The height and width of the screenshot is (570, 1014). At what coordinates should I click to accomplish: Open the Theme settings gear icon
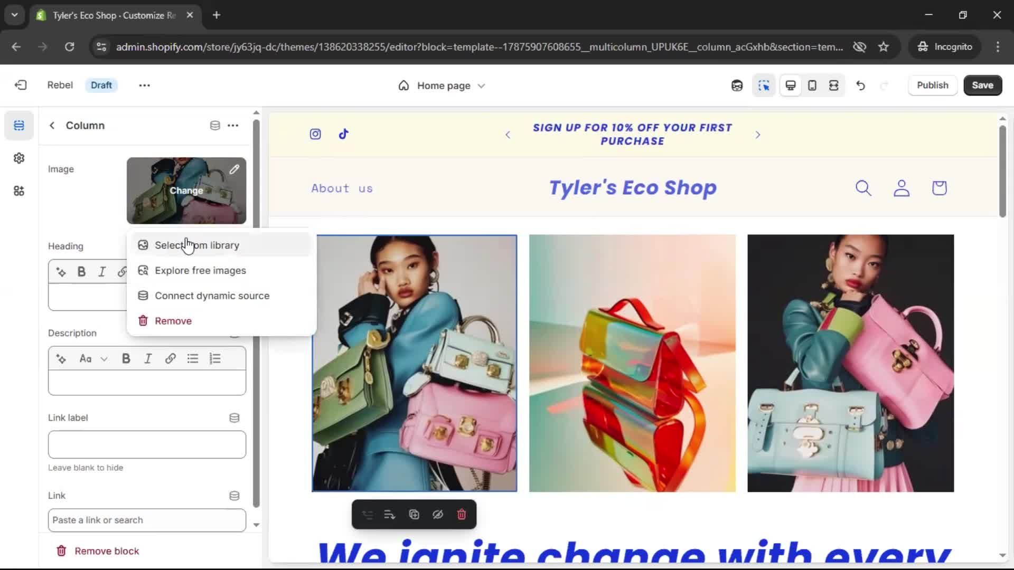pos(19,158)
